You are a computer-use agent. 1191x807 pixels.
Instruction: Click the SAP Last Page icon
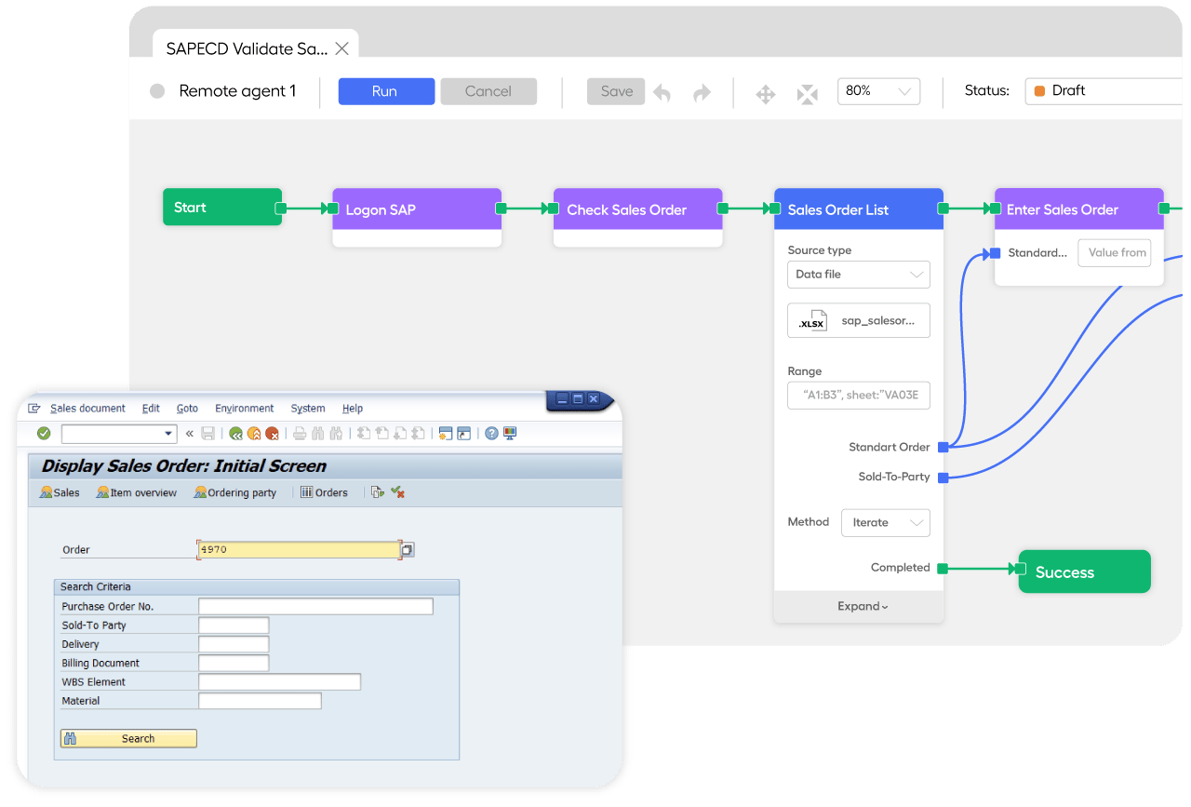coord(418,434)
